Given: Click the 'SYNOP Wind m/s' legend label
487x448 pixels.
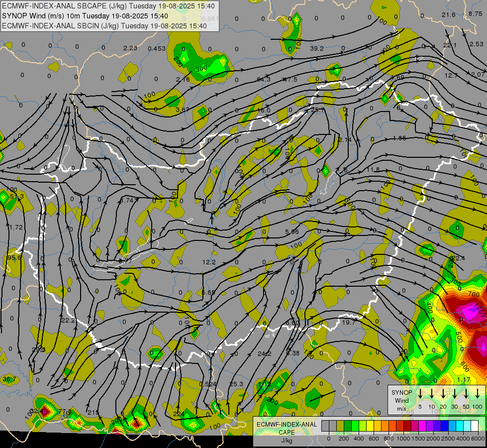Looking at the screenshot, I should 401,401.
